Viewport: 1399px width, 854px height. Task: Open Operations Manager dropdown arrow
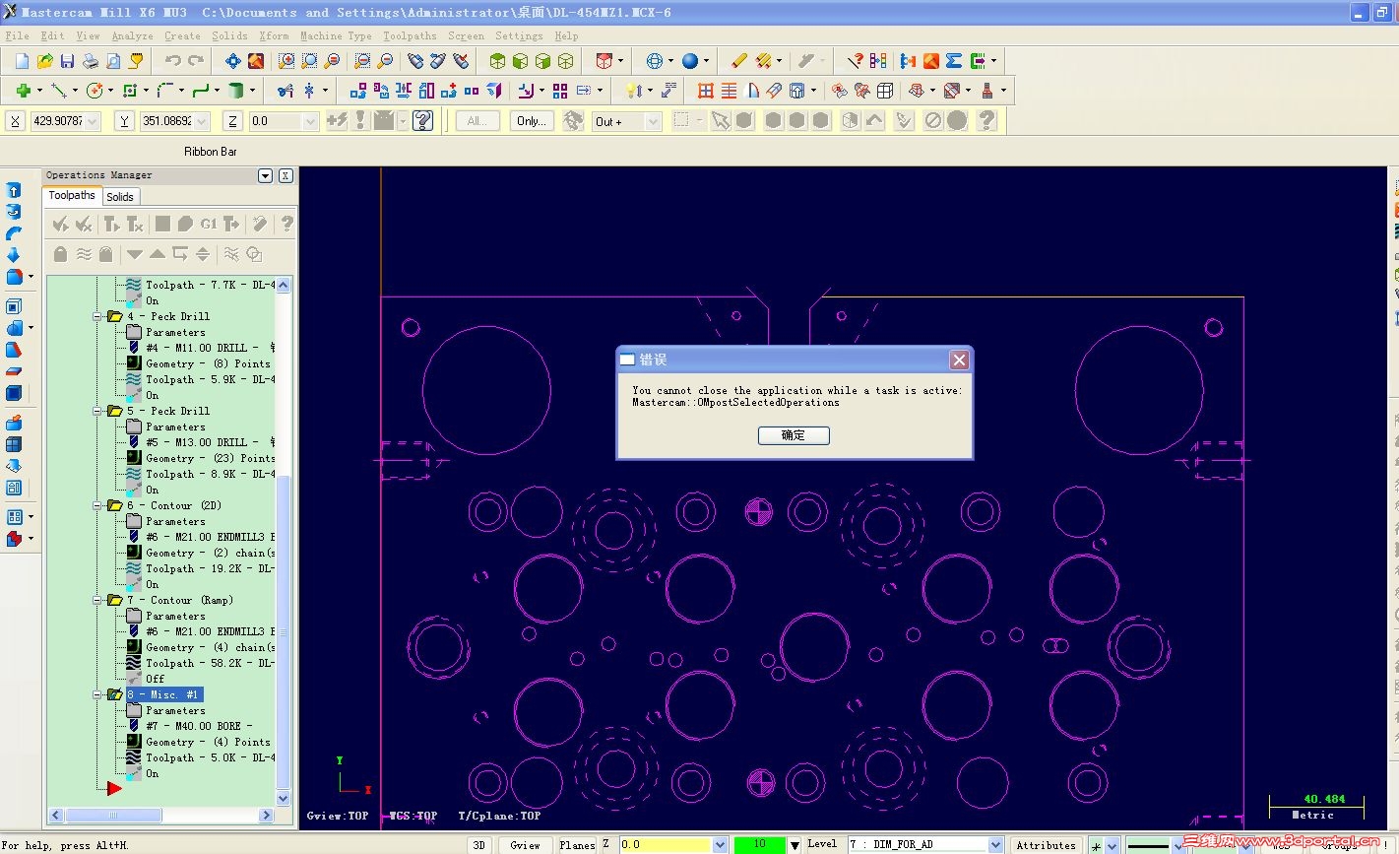(x=265, y=175)
